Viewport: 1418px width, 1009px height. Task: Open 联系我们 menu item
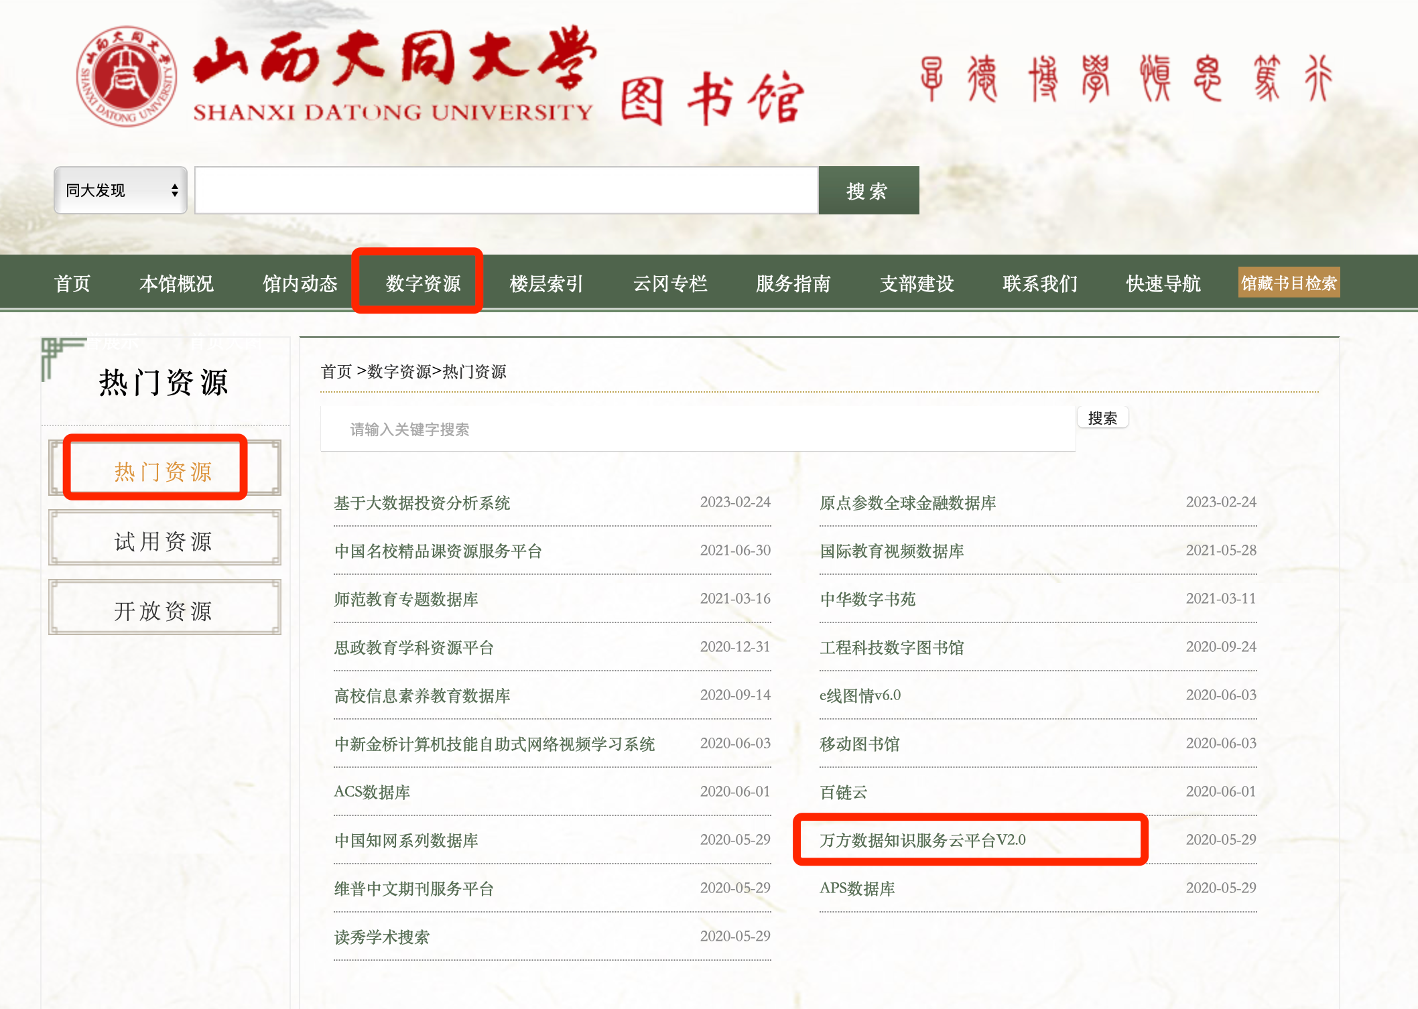pos(1040,283)
